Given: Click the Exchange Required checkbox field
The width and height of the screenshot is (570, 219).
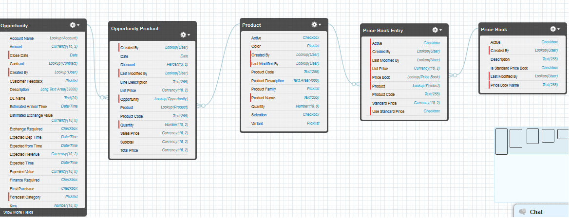Looking at the screenshot, I should coord(43,129).
